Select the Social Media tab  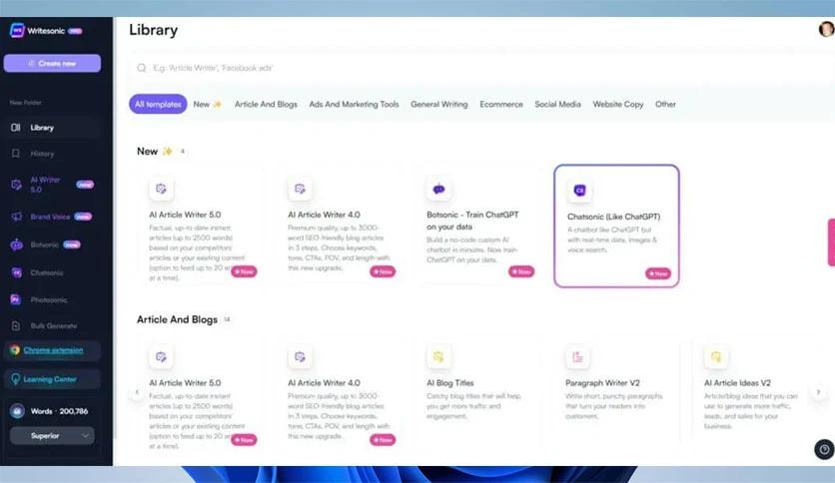(x=557, y=104)
